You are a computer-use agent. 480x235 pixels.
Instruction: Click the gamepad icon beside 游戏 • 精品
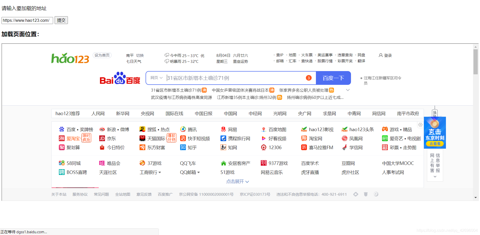pos(385,129)
